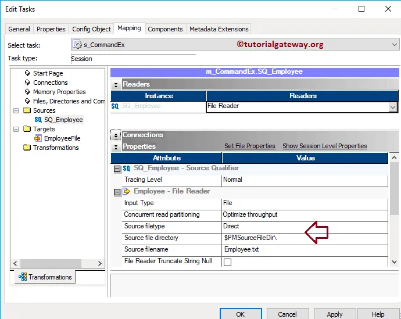Image resolution: width=401 pixels, height=319 pixels.
Task: Click the Files, Directories diamond icon
Action: [27, 101]
